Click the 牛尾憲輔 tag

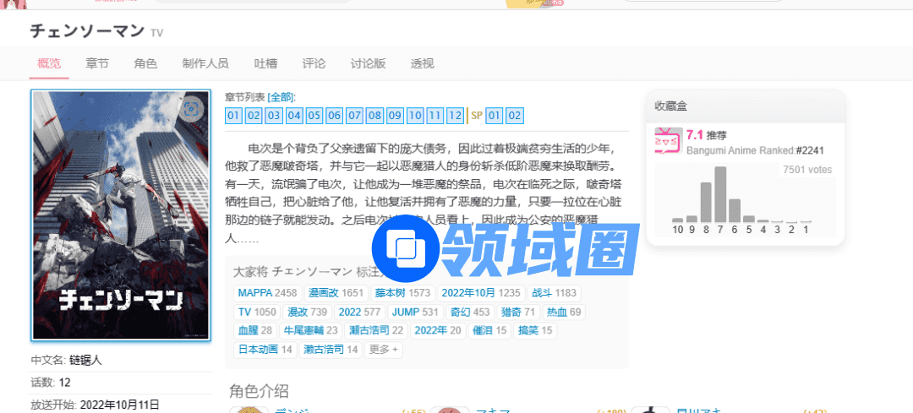[301, 330]
